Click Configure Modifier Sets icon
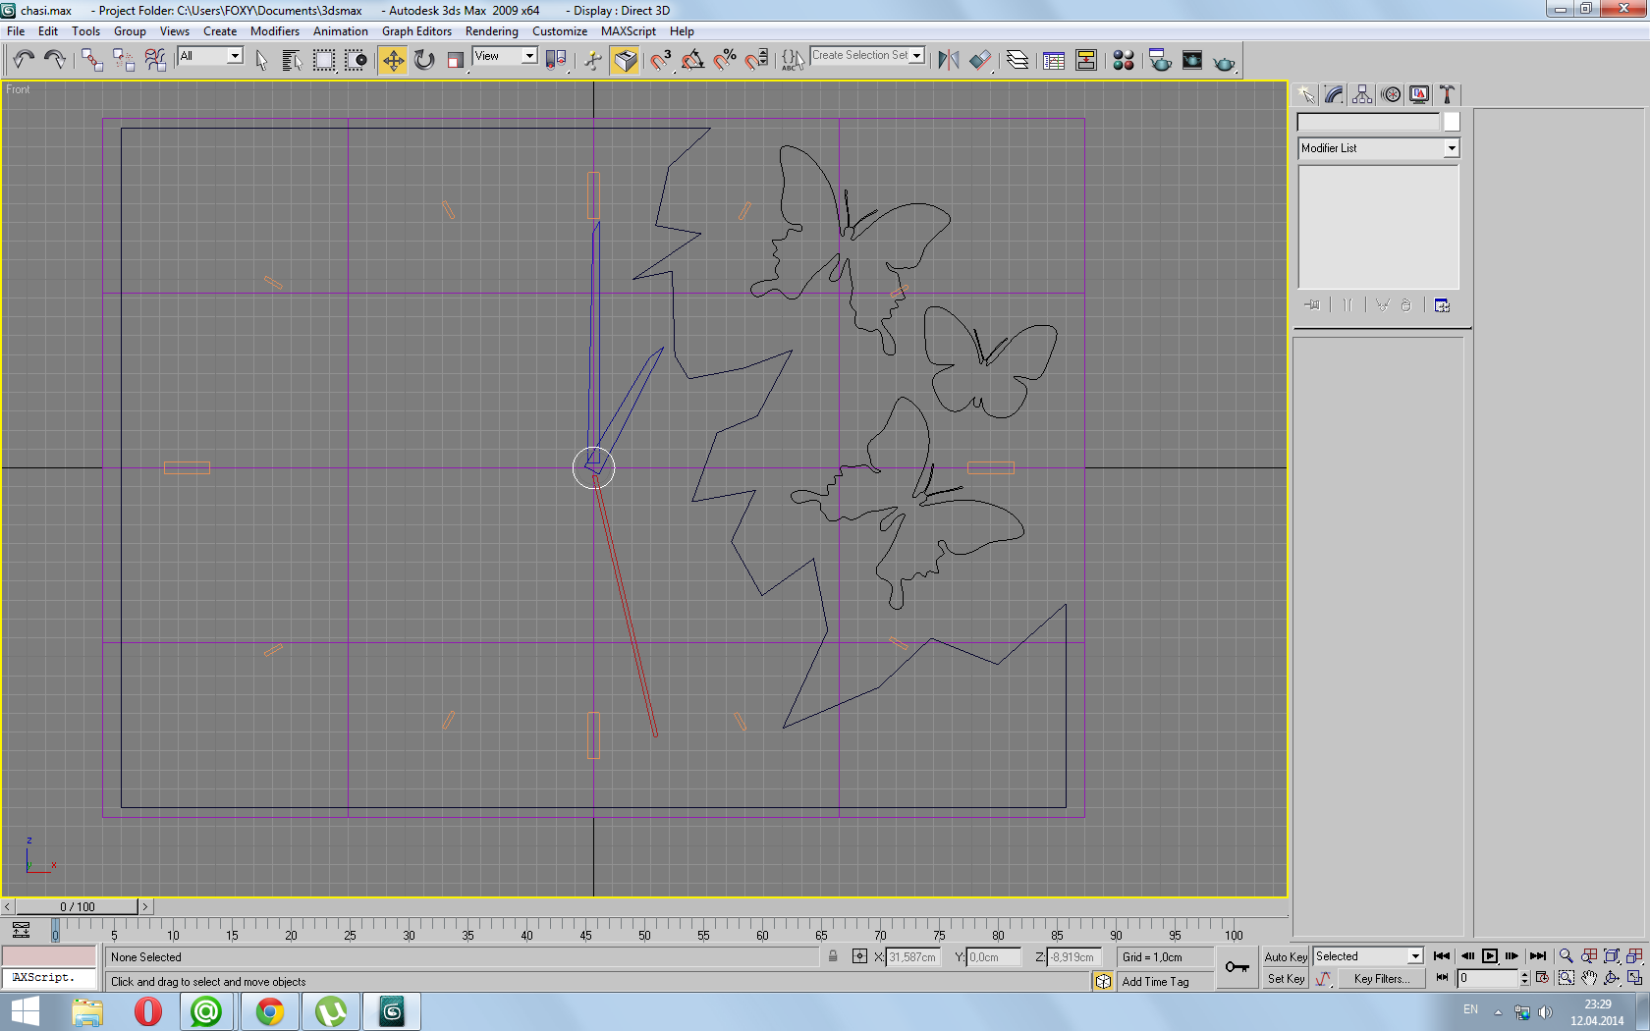This screenshot has height=1031, width=1650. [1442, 305]
